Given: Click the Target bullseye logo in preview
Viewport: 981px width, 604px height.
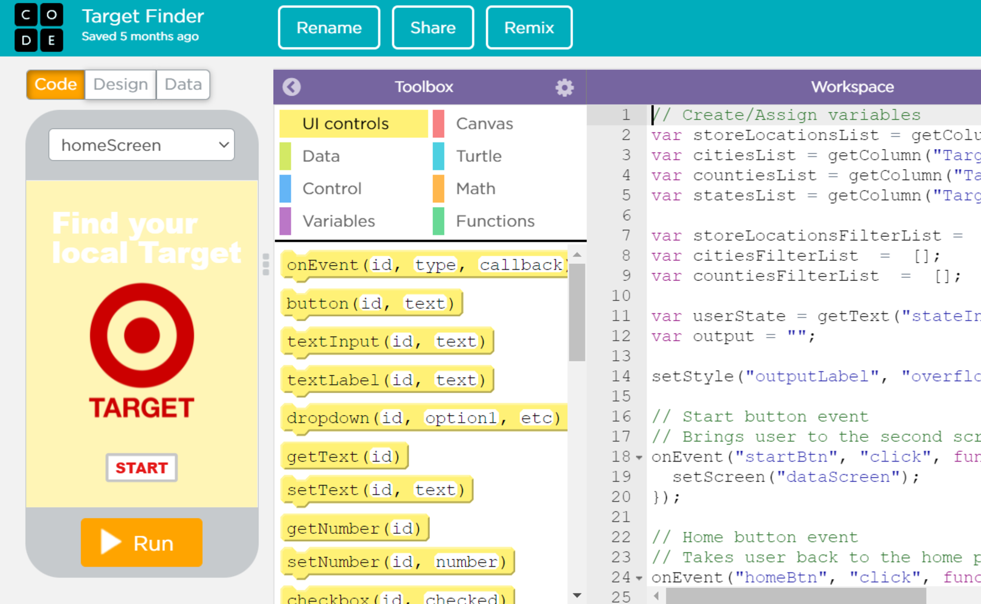Looking at the screenshot, I should (142, 335).
